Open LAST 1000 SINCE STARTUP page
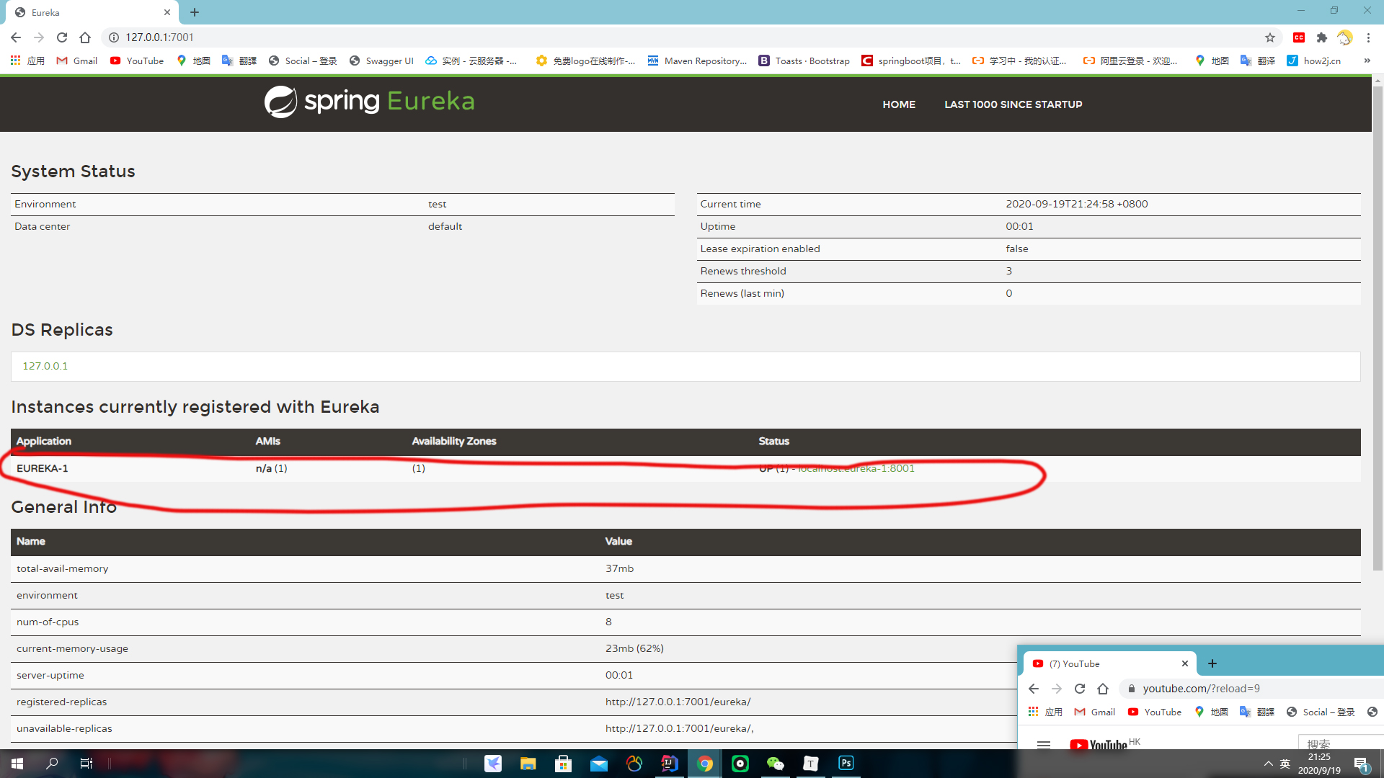1384x778 pixels. click(1013, 104)
